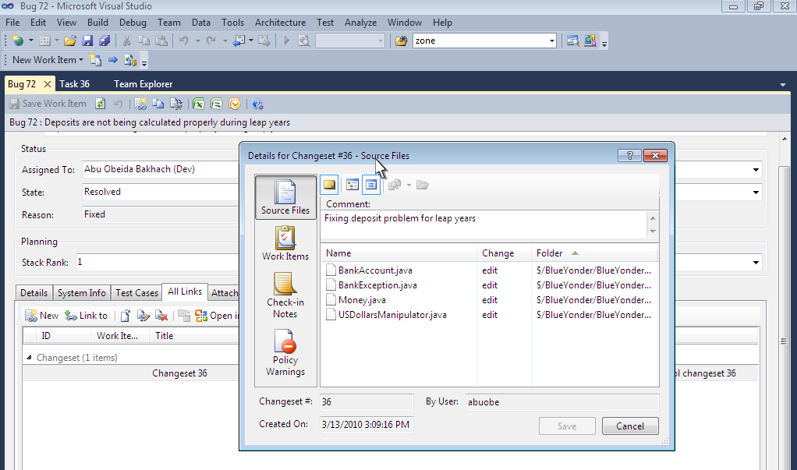The width and height of the screenshot is (797, 470).
Task: Open Check-in Notes pane in changeset dialog
Action: click(285, 295)
